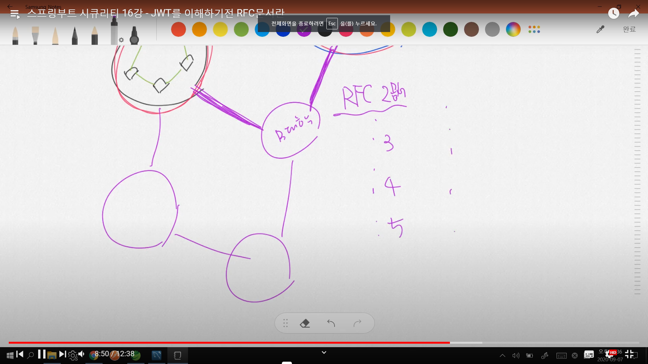This screenshot has width=648, height=364.
Task: Expand the color palette dots menu
Action: [x=534, y=30]
